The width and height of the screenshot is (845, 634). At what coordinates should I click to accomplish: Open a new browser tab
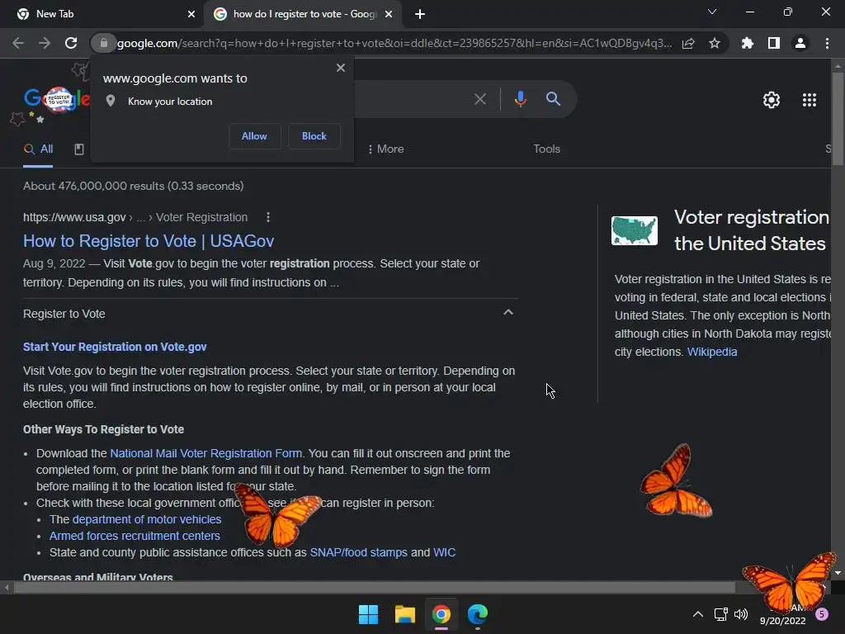point(420,14)
